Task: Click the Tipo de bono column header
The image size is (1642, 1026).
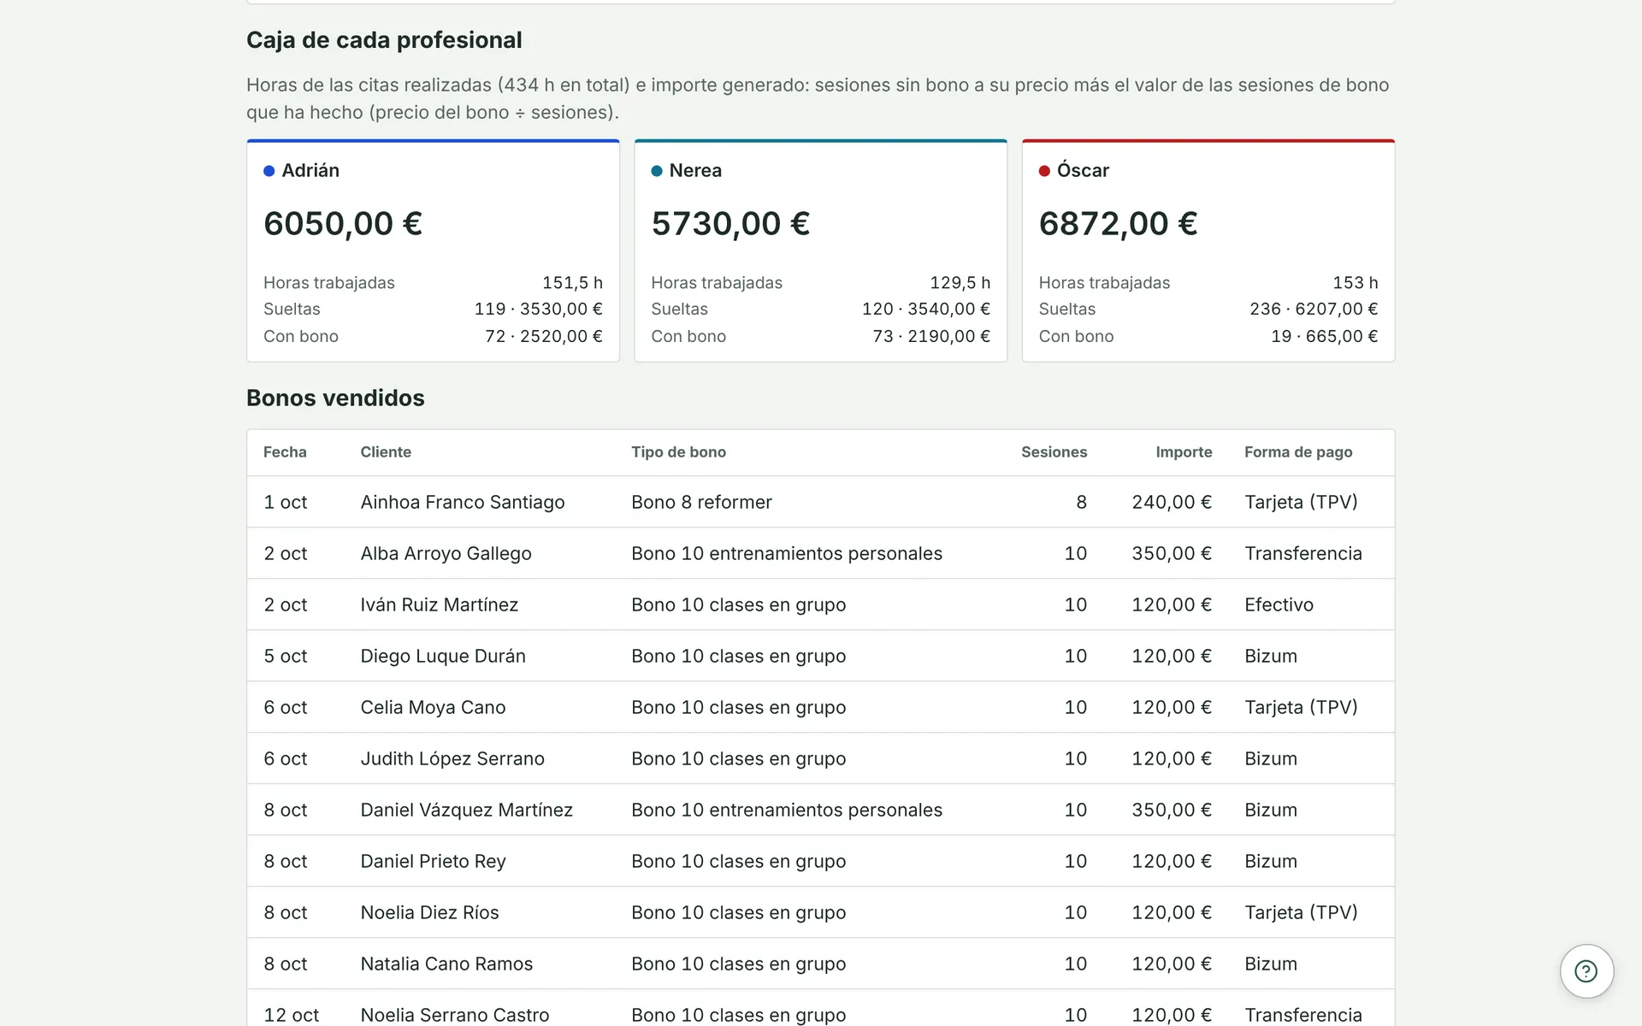Action: pos(678,452)
